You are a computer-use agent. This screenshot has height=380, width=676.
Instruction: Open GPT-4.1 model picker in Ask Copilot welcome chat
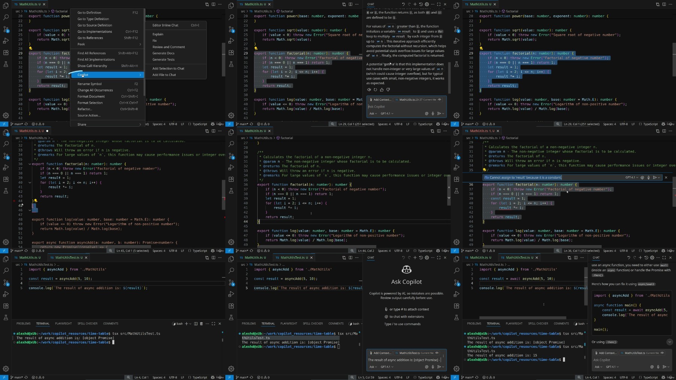coord(386,367)
